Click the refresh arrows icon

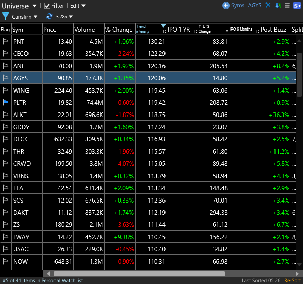[x=49, y=16]
